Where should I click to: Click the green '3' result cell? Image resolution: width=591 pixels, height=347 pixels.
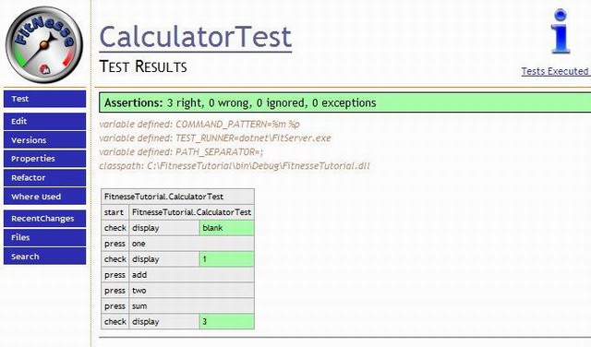pos(226,322)
